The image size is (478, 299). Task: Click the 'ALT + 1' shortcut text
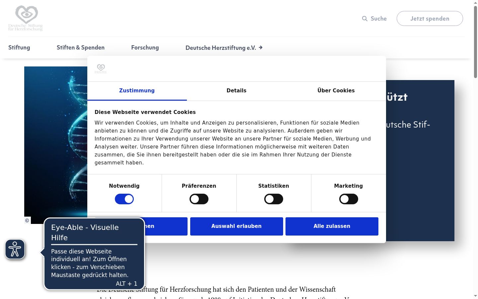126,284
